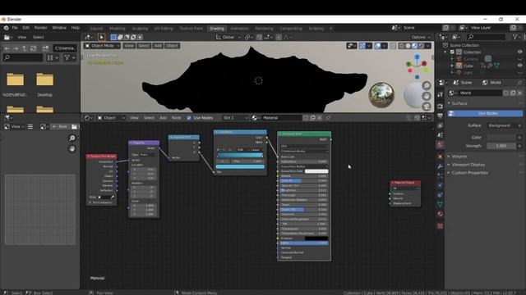Open the Tool properties tab

pos(441,95)
